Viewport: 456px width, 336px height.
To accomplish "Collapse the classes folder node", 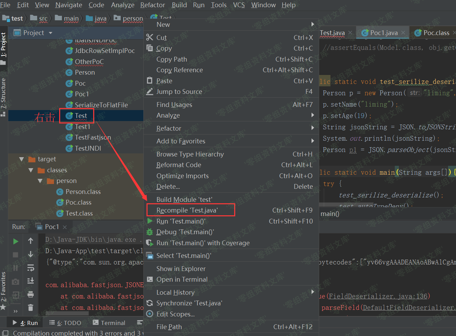I will 31,170.
